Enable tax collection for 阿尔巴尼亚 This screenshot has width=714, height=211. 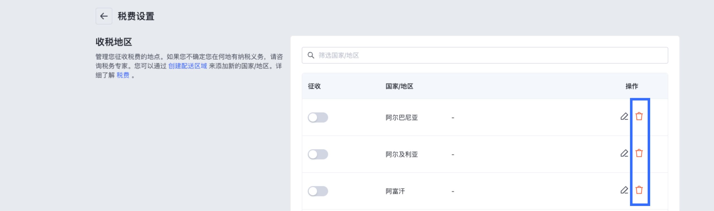coord(318,118)
